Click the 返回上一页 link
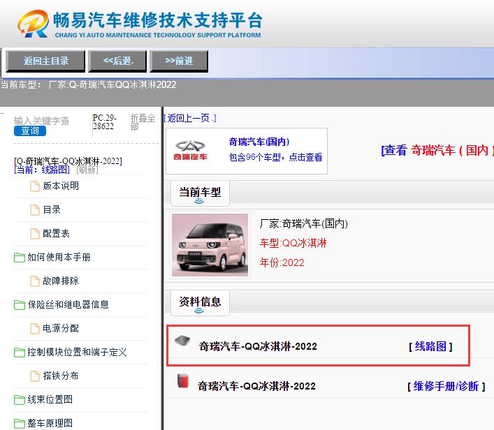Image resolution: width=494 pixels, height=430 pixels. coord(190,119)
